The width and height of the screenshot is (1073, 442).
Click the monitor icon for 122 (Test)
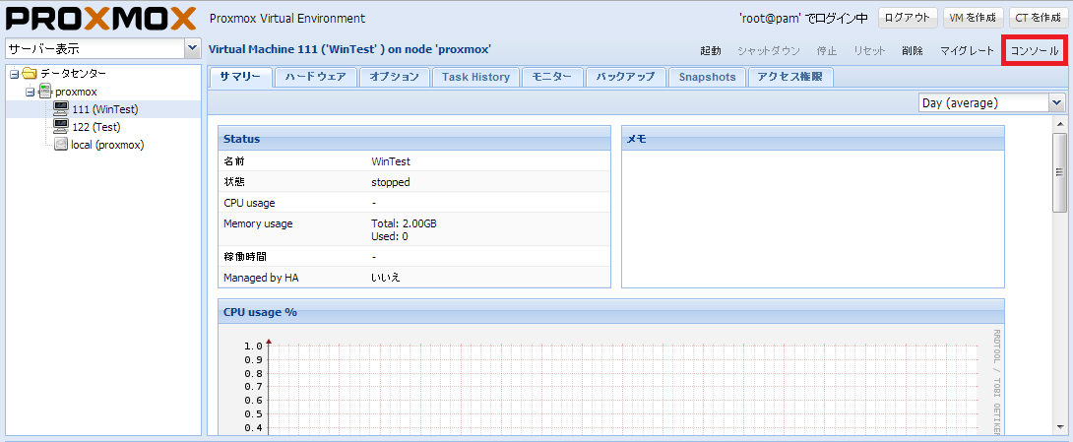(62, 127)
